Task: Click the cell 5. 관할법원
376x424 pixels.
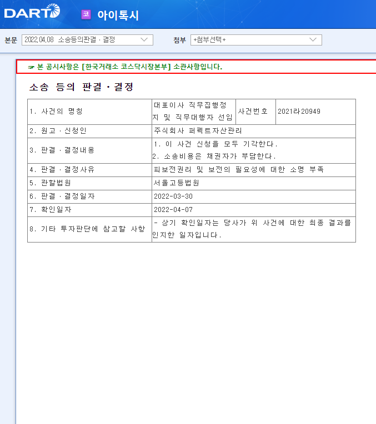Action: tap(89, 183)
